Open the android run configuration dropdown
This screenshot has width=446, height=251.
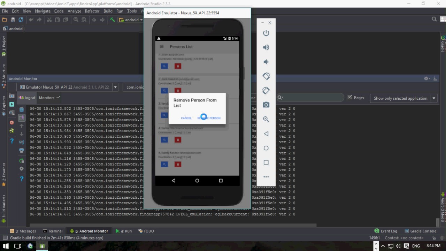(x=131, y=20)
